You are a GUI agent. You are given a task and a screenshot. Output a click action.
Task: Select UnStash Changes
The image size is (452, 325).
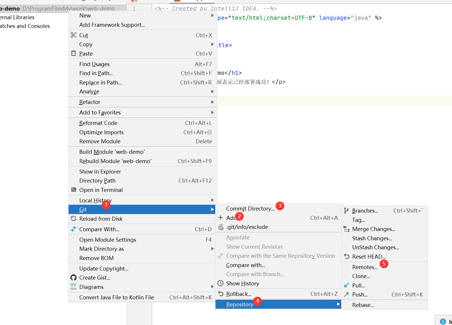[384, 247]
